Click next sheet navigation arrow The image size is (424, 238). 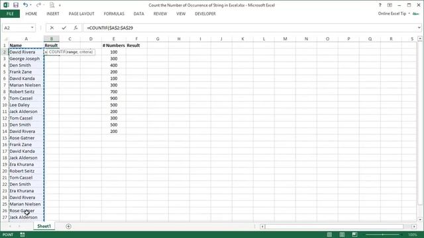[19, 226]
